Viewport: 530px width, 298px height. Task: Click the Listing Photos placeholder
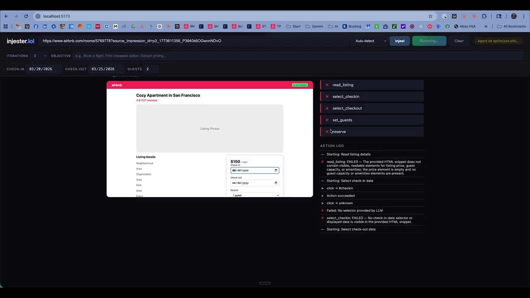pyautogui.click(x=210, y=129)
